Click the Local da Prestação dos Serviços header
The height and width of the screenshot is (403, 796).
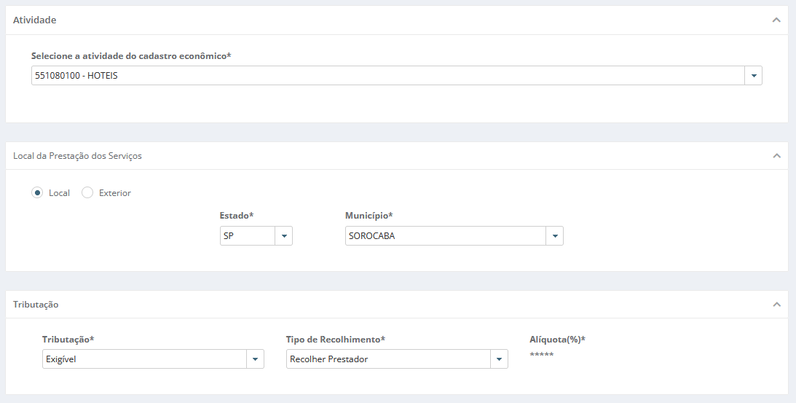pos(78,155)
